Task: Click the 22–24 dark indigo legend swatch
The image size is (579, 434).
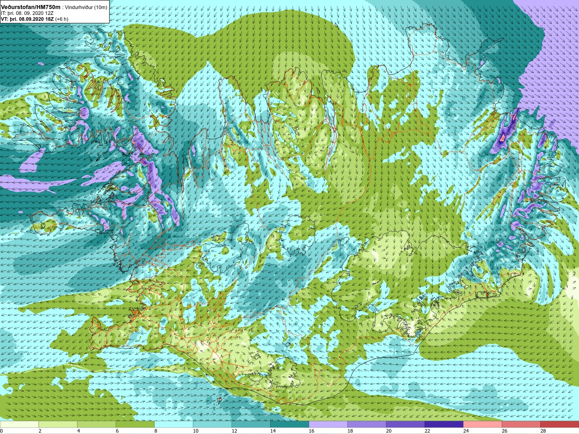Action: [444, 424]
